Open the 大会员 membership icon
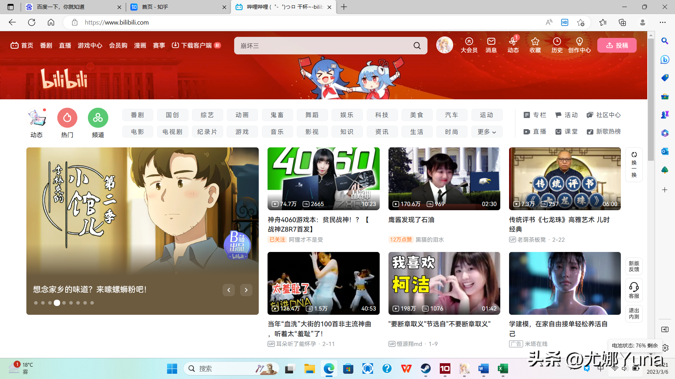The height and width of the screenshot is (379, 675). [x=469, y=45]
